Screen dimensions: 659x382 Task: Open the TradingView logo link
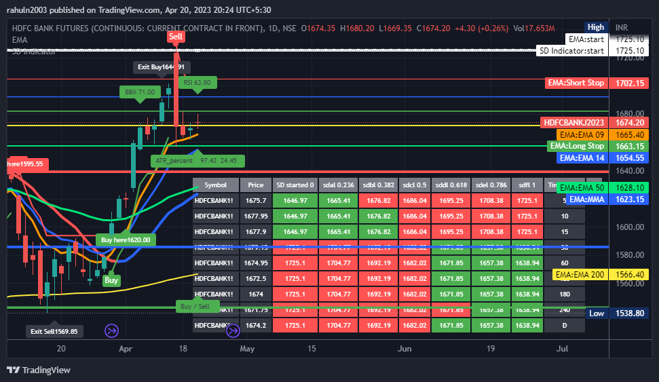pyautogui.click(x=39, y=370)
